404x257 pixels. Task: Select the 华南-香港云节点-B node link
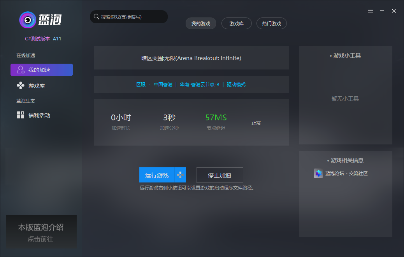[199, 85]
